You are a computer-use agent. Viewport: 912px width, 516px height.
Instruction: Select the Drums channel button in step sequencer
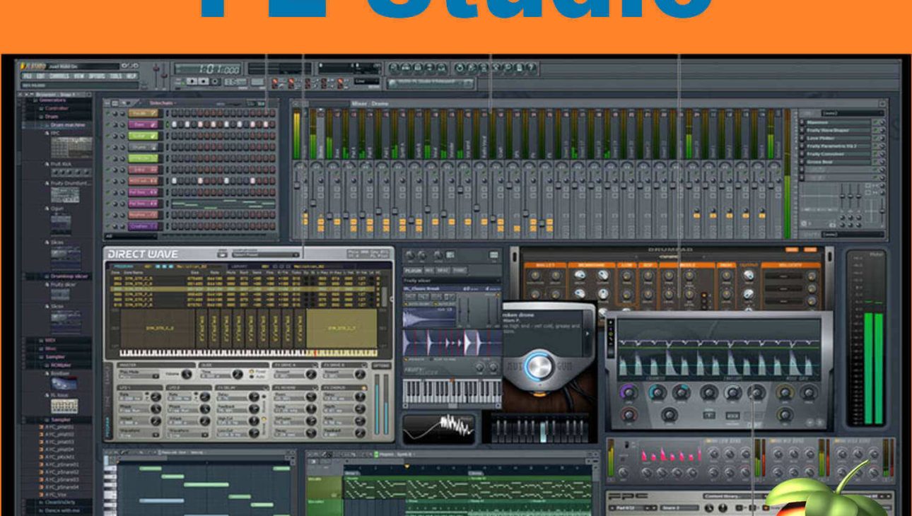coord(144,147)
